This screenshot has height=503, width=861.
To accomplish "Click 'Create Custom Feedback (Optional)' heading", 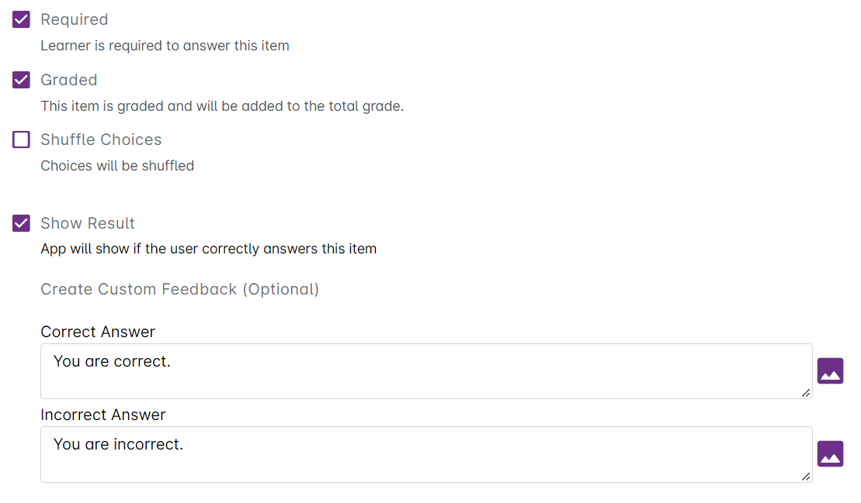I will (x=179, y=289).
